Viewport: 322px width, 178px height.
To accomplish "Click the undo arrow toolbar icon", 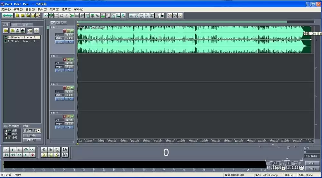I will point(46,15).
